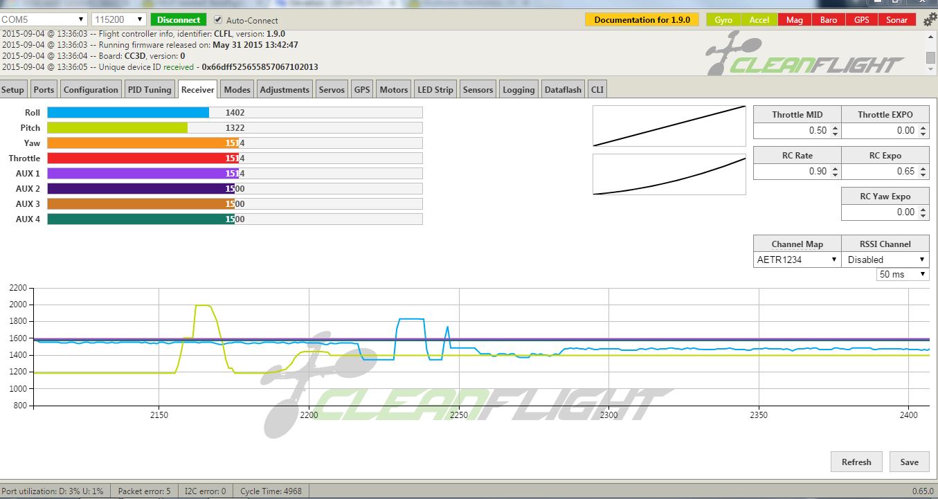Click the Baro sensor indicator

(x=829, y=19)
